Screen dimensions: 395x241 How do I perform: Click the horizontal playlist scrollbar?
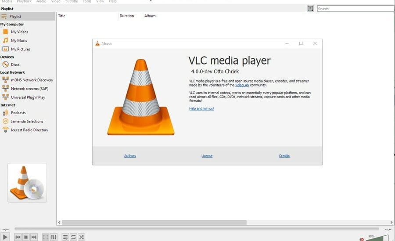coord(154,223)
